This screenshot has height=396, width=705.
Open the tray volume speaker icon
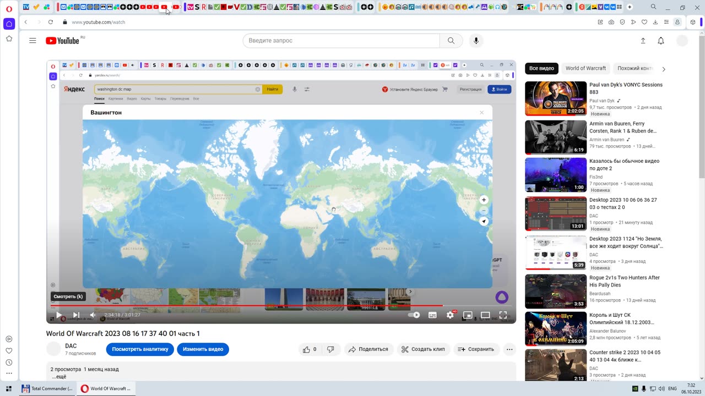(661, 388)
